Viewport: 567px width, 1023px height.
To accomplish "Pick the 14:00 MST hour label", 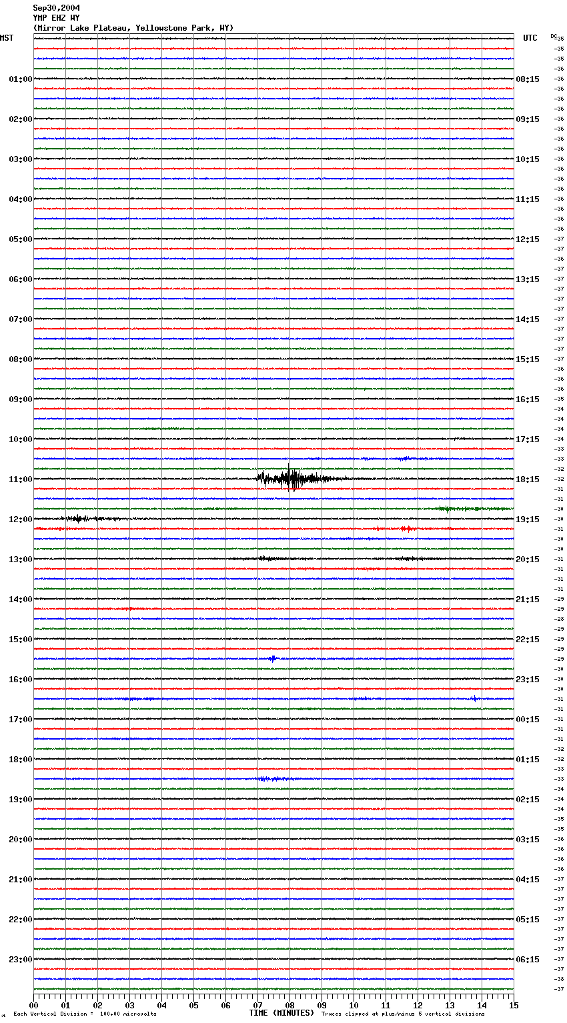I will tap(20, 600).
